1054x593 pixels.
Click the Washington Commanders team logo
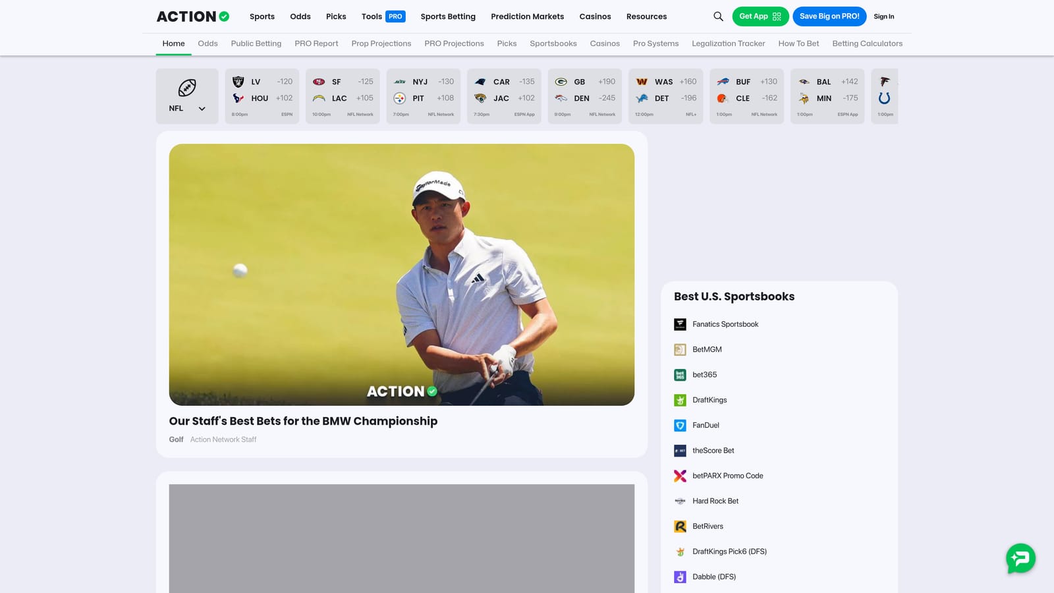[642, 82]
